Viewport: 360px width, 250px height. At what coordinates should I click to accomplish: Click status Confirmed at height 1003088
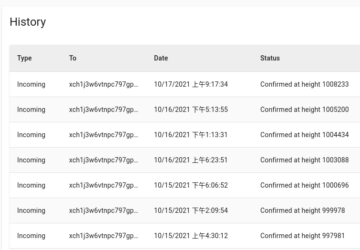pyautogui.click(x=304, y=160)
